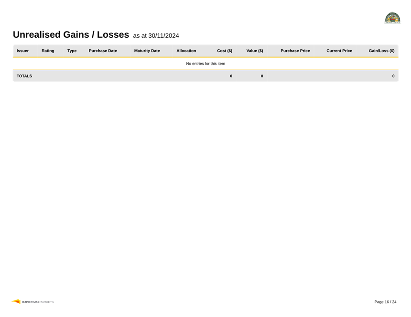Click the Unrealised Gains / Losses heading
This screenshot has width=411, height=317.
point(71,34)
